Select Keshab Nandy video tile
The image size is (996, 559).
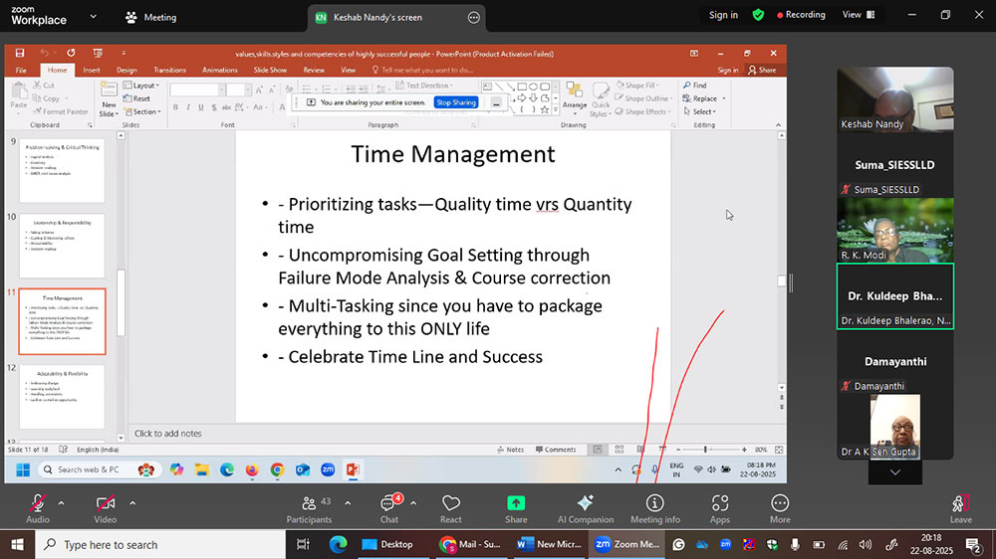(895, 99)
